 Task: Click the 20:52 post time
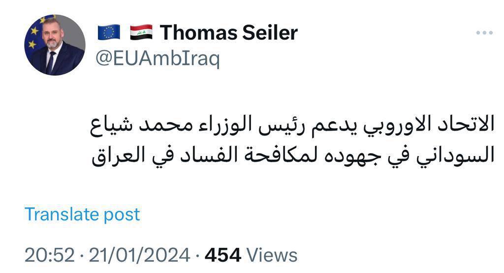click(50, 255)
